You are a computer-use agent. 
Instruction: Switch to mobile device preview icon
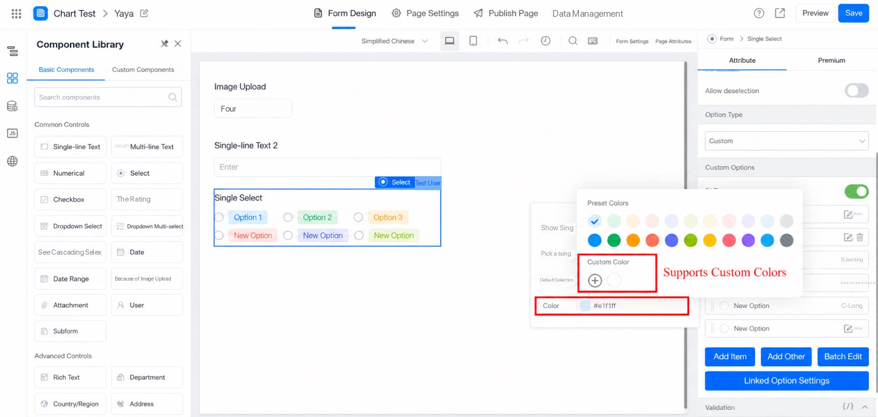pyautogui.click(x=473, y=41)
